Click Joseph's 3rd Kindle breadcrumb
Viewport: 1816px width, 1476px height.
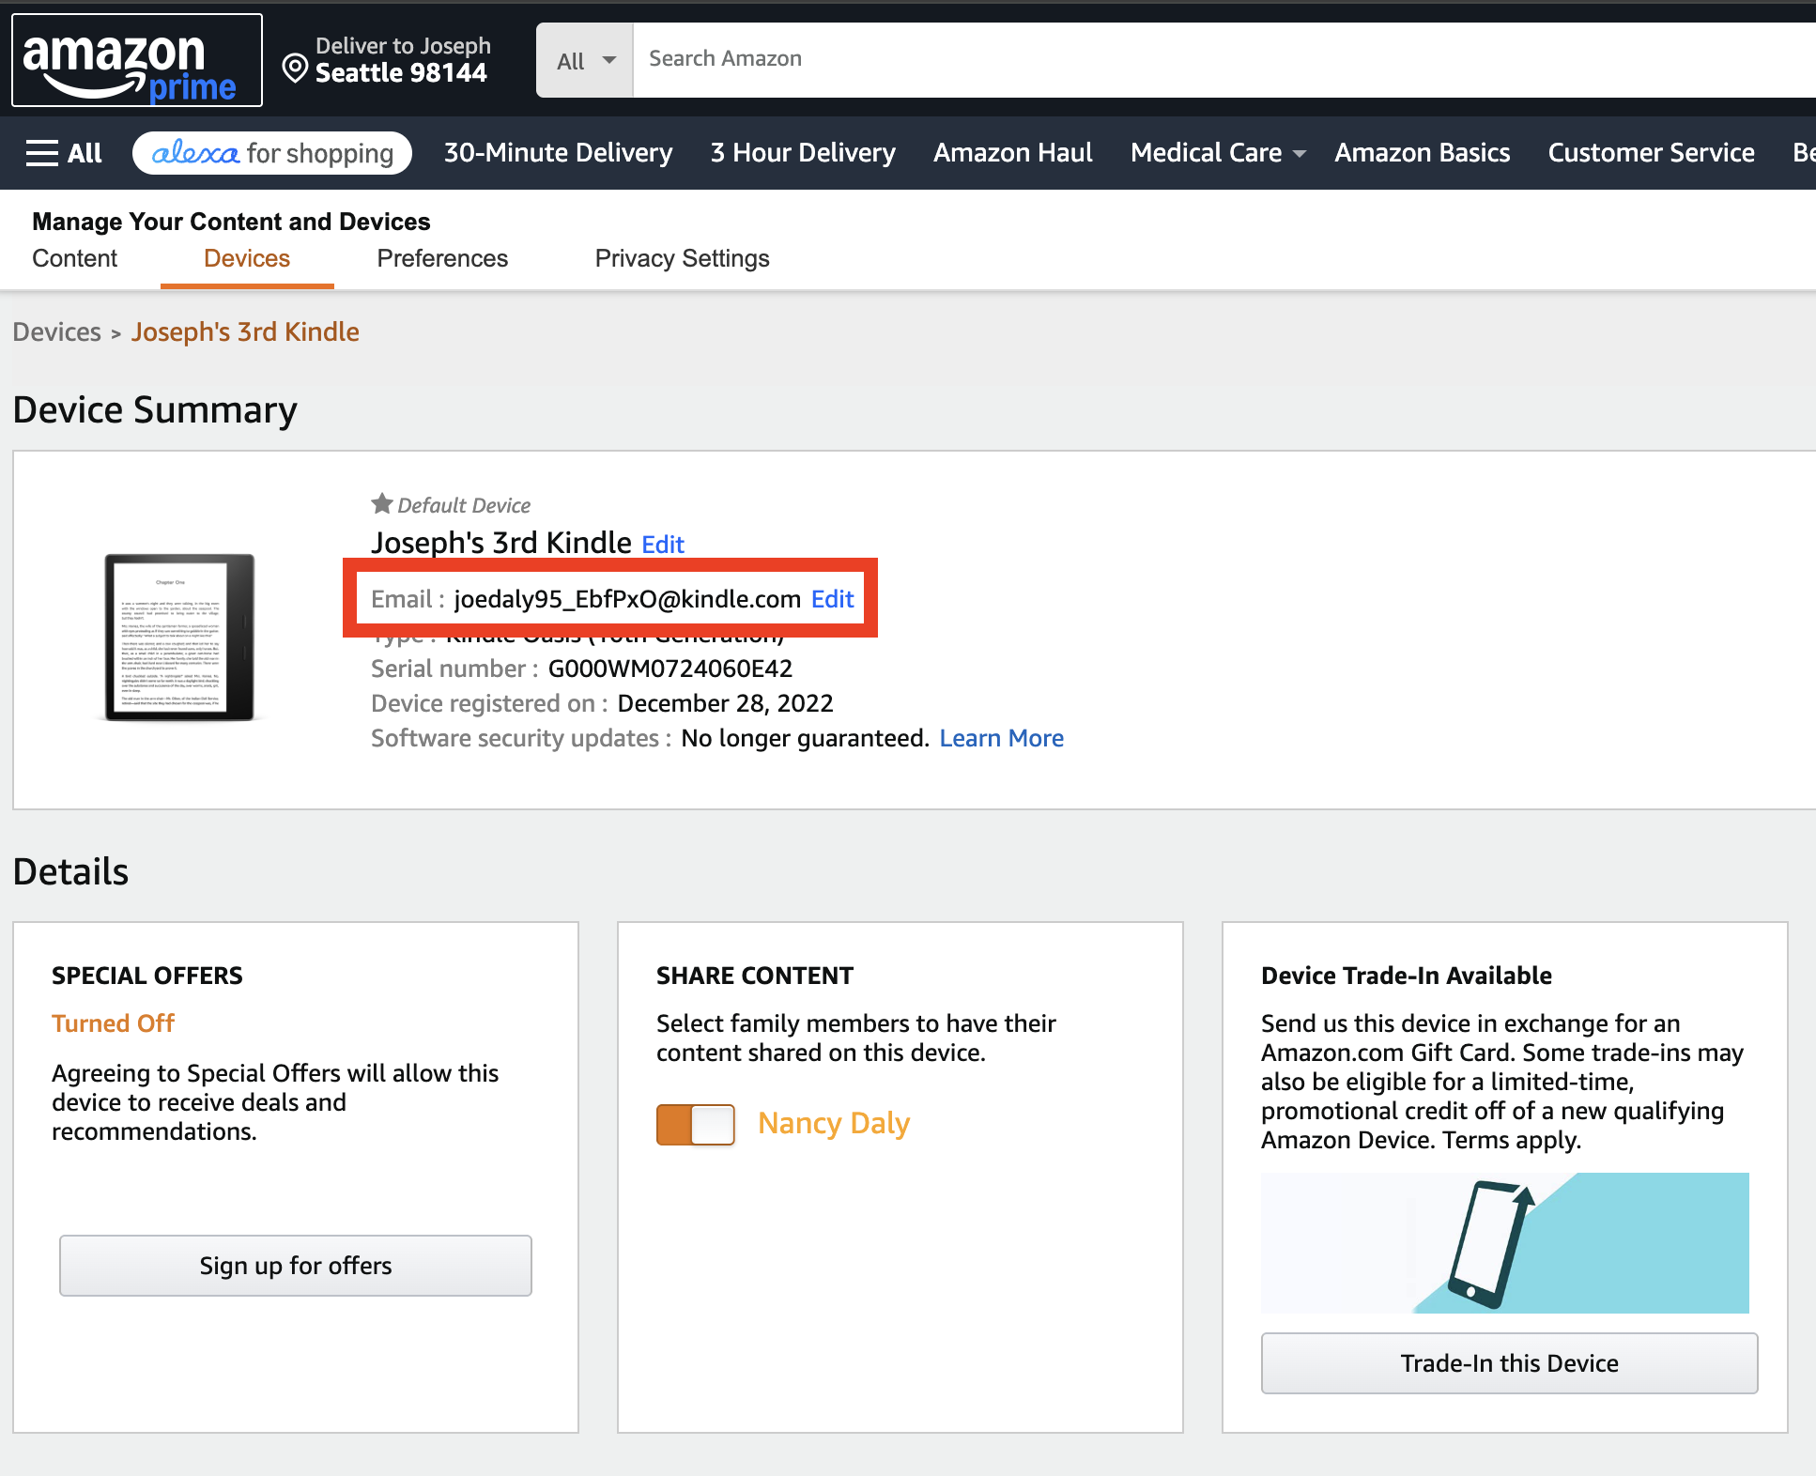tap(245, 332)
